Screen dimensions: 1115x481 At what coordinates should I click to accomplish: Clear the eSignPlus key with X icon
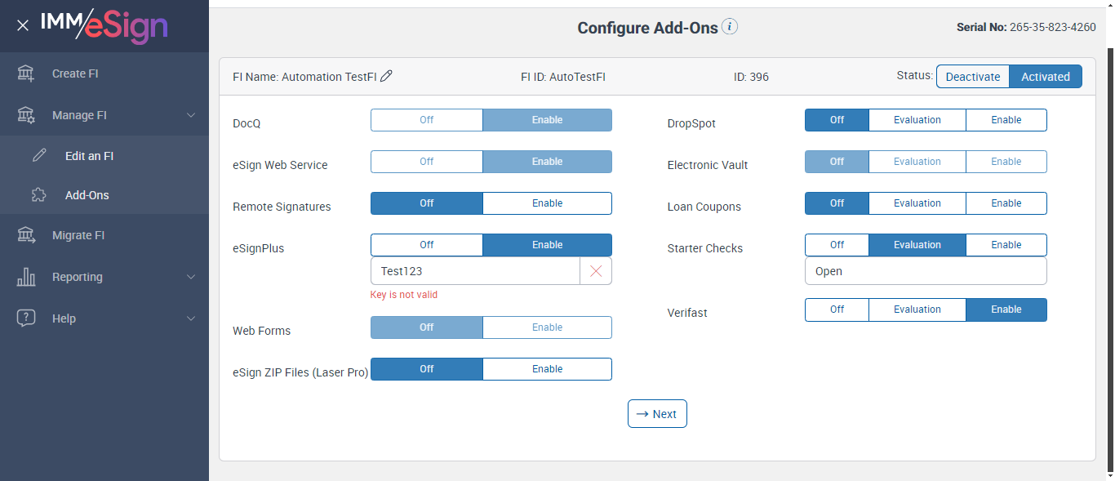(596, 271)
